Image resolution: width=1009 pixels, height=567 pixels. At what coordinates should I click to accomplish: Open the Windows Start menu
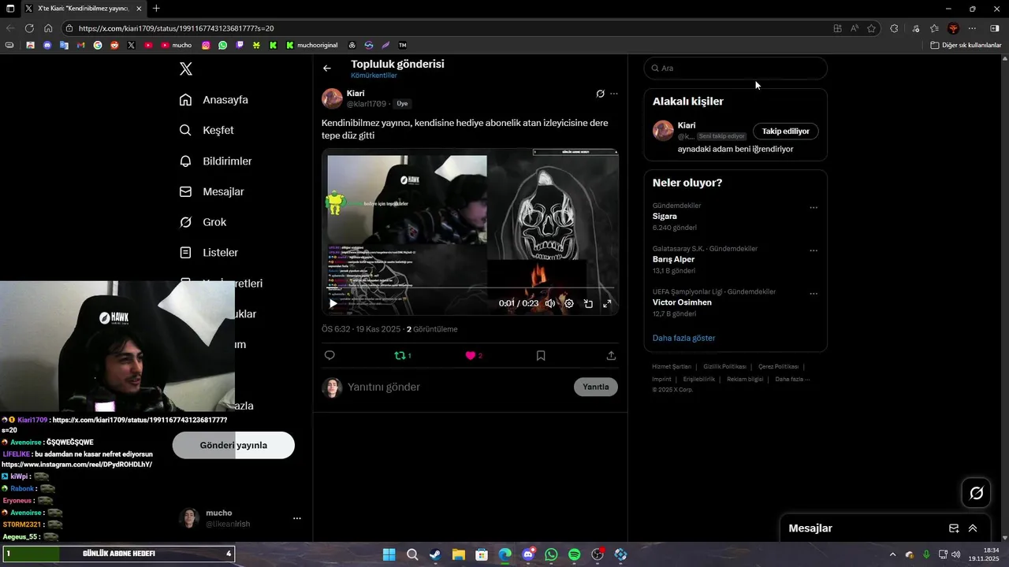pyautogui.click(x=389, y=555)
